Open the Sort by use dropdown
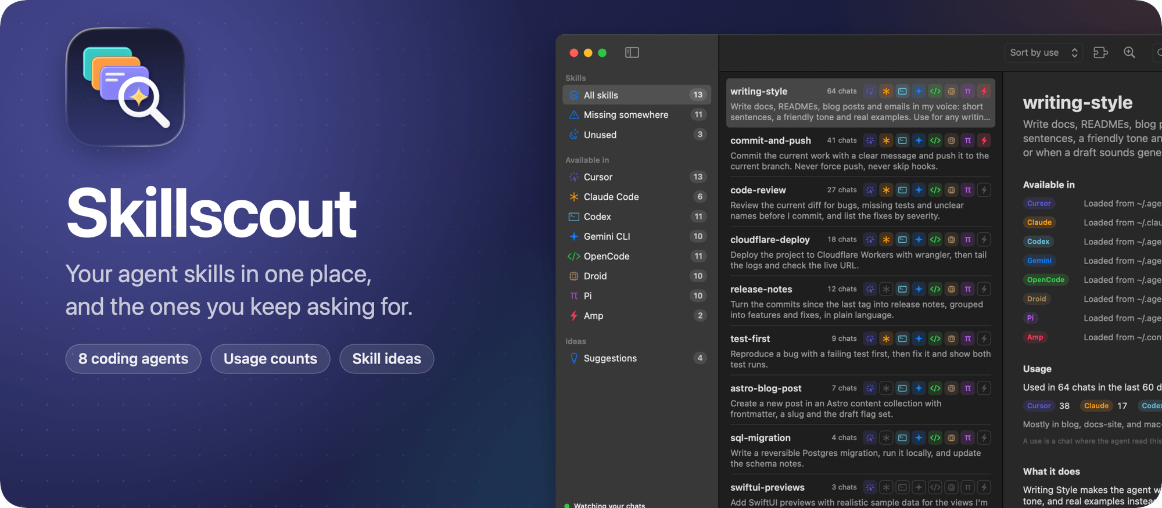This screenshot has width=1162, height=508. click(1044, 53)
